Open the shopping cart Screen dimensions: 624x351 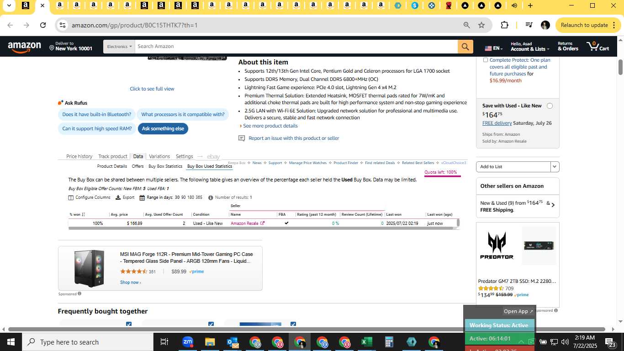coord(598,46)
